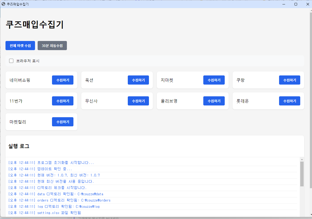This screenshot has width=312, height=219.
Task: Select log line orders 디렉토리 확인됨
Action: point(153,200)
